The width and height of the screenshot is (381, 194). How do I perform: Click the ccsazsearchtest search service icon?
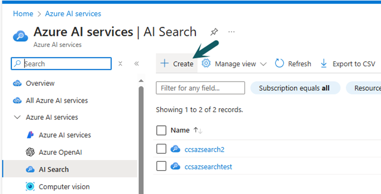point(175,166)
